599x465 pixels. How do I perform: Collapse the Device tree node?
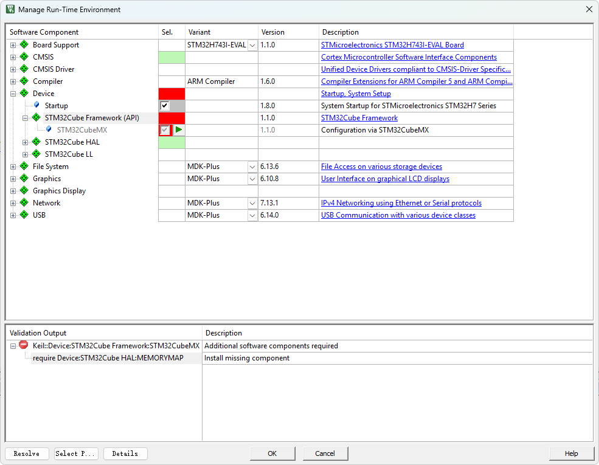(x=13, y=94)
